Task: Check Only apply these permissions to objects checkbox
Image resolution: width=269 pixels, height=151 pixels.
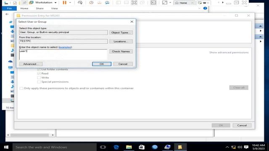Action: point(21,89)
